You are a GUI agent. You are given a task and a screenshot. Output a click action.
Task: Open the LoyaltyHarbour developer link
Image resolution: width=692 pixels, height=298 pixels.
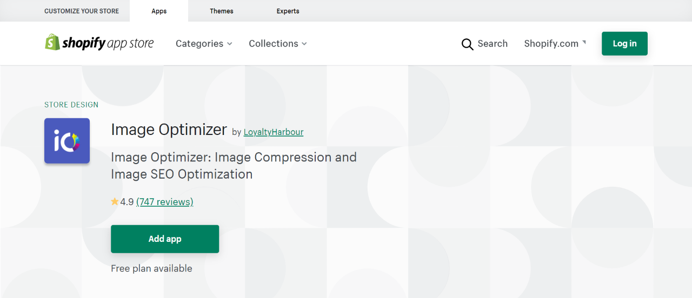(274, 132)
